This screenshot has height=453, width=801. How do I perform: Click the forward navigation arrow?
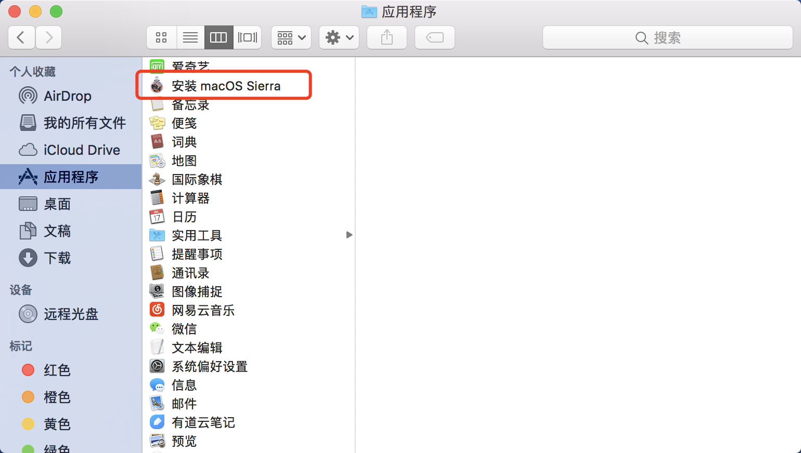[49, 37]
